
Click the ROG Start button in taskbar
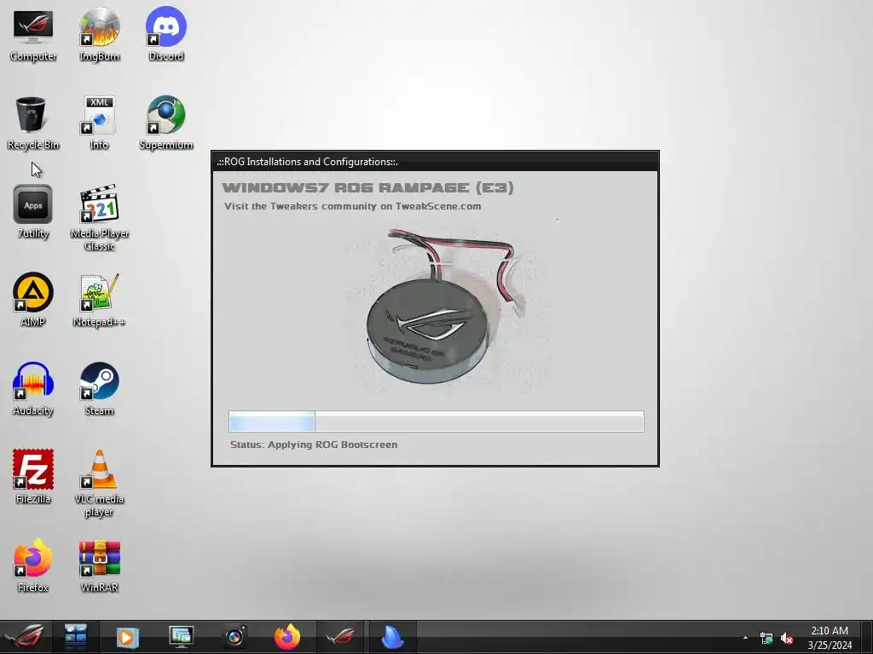25,637
